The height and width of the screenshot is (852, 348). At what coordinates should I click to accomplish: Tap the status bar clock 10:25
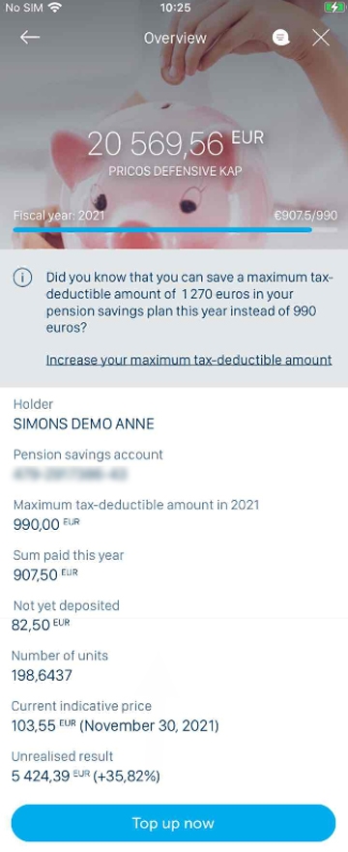[176, 8]
